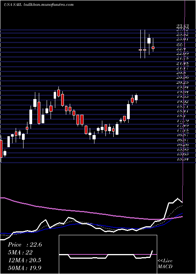Screen dimensions: 196x274
Task: Select the 21.48 price axis label
Action: pos(183,63)
